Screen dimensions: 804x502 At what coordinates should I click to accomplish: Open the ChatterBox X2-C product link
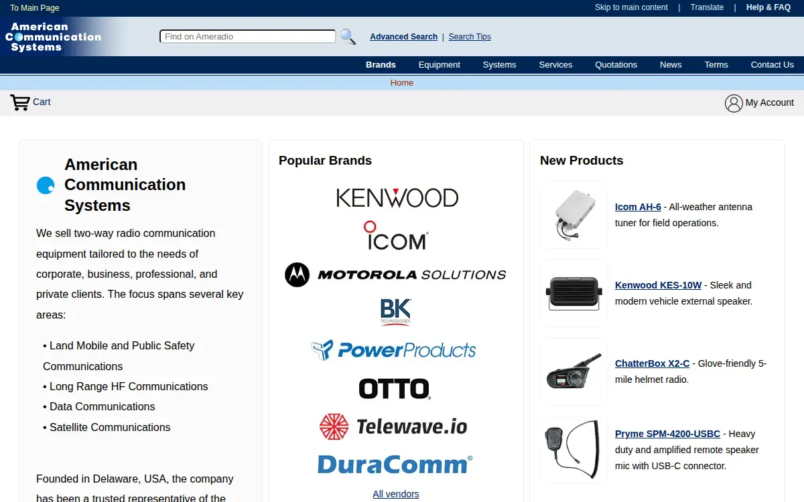point(652,363)
